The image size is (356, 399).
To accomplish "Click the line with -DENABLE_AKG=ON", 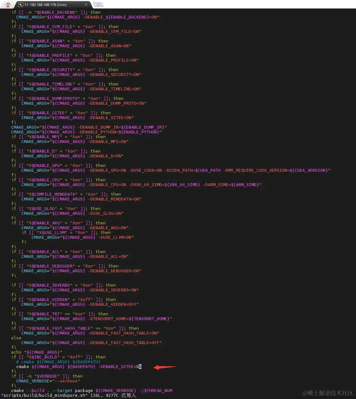I will click(75, 228).
